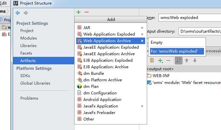Click the Web Application: Exploded icon

point(79,34)
